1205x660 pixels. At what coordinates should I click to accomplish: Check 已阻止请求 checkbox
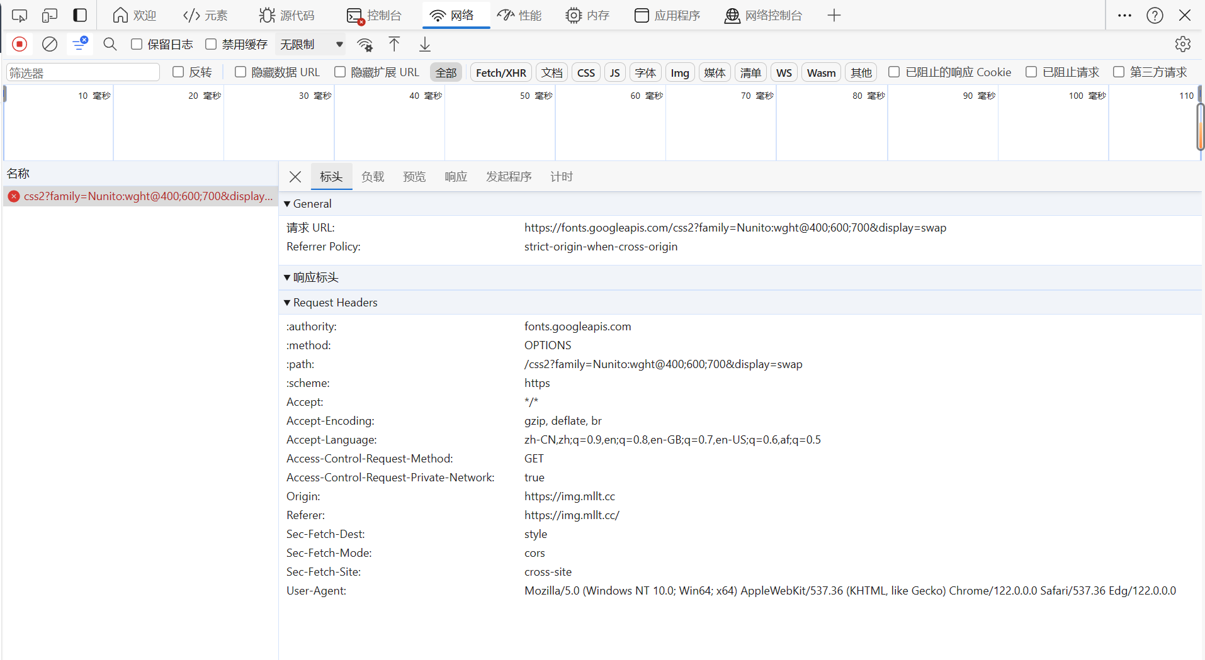tap(1031, 72)
